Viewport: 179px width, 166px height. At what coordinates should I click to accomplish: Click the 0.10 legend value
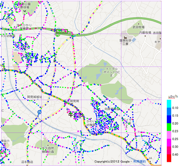pos(175,108)
